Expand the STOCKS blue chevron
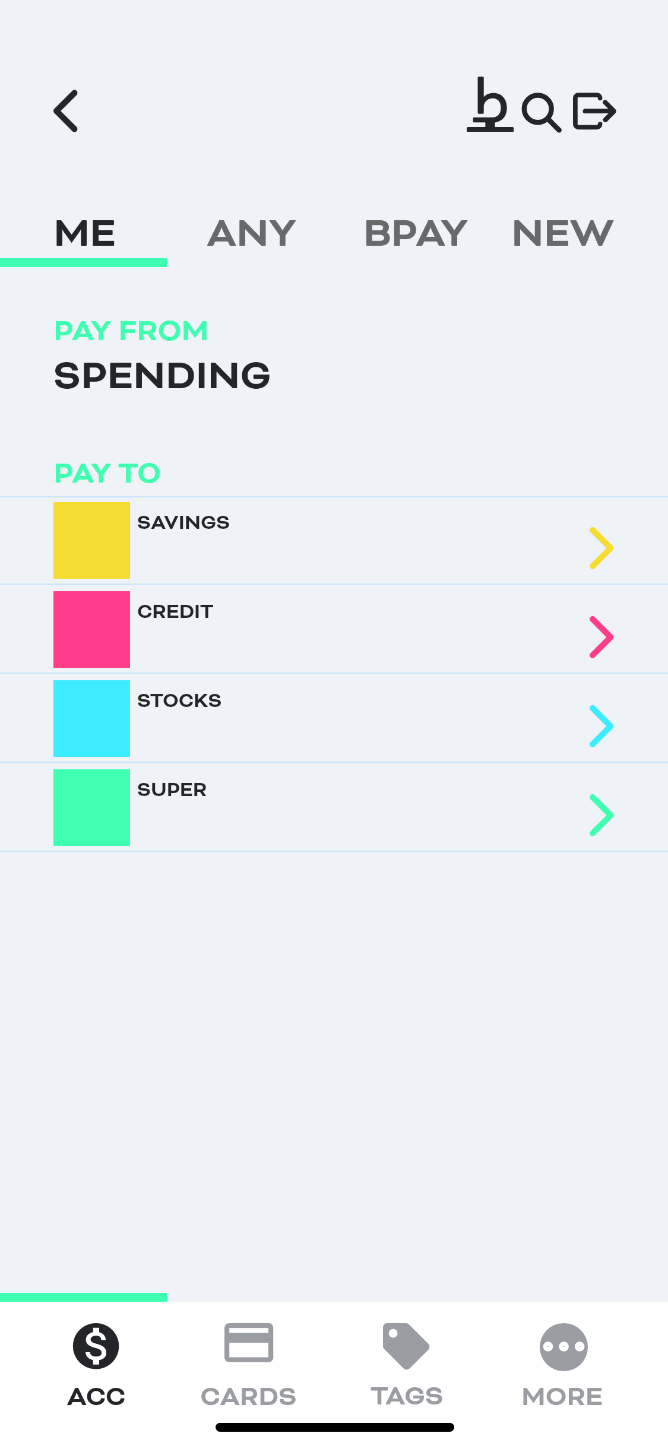The image size is (668, 1446). coord(601,726)
